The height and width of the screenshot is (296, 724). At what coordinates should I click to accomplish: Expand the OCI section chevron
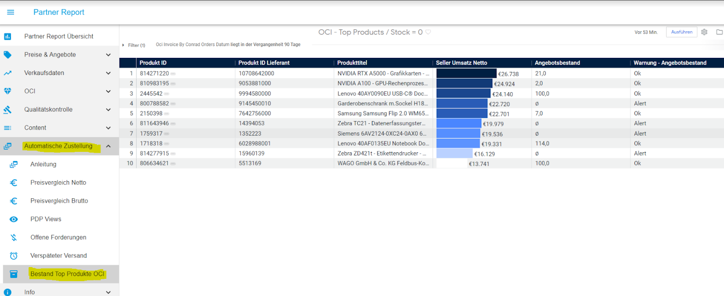click(108, 91)
